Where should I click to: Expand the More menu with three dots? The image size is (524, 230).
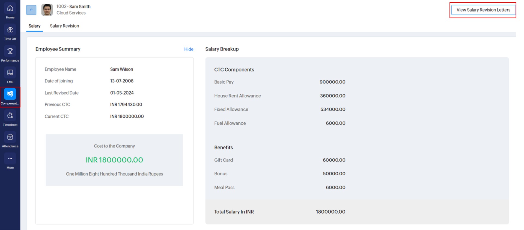click(x=10, y=159)
